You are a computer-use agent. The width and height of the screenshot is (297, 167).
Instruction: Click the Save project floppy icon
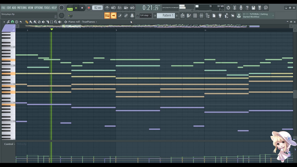(x=253, y=8)
